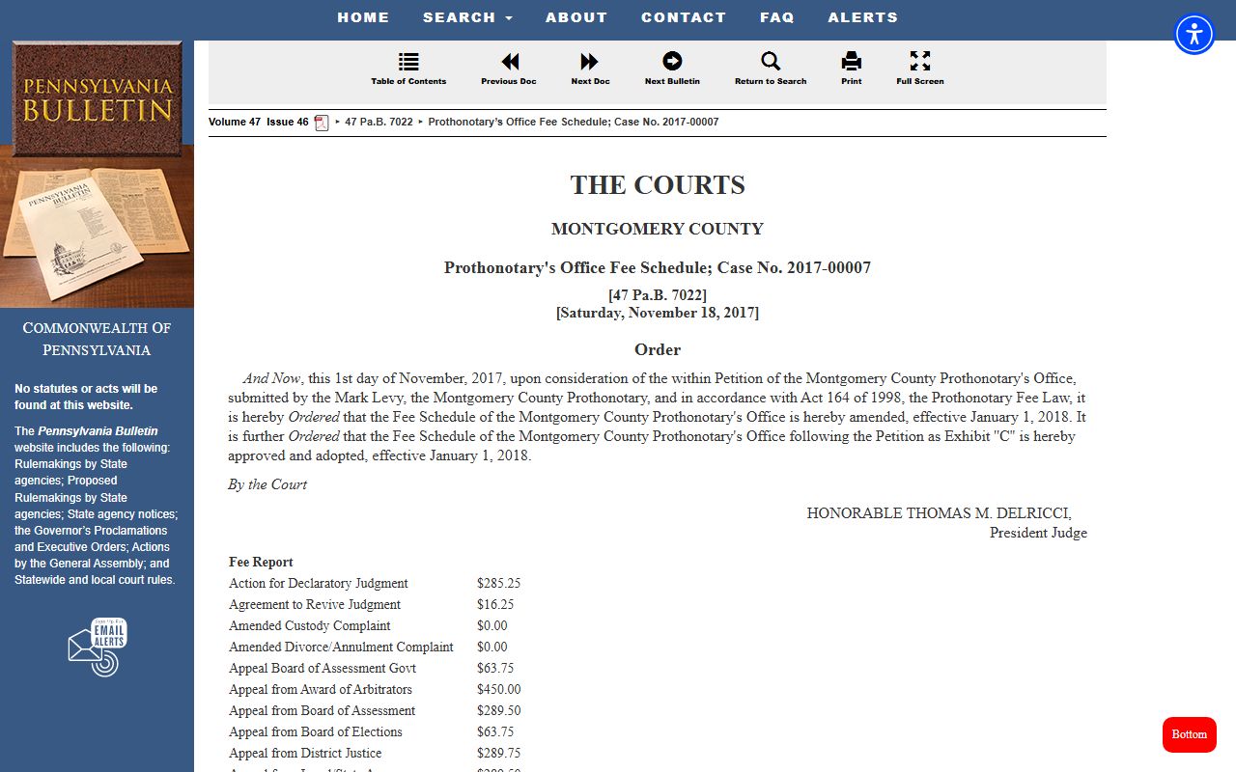Click the MONTGOMERY COUNTY heading
The width and height of the screenshot is (1236, 772).
[x=658, y=229]
